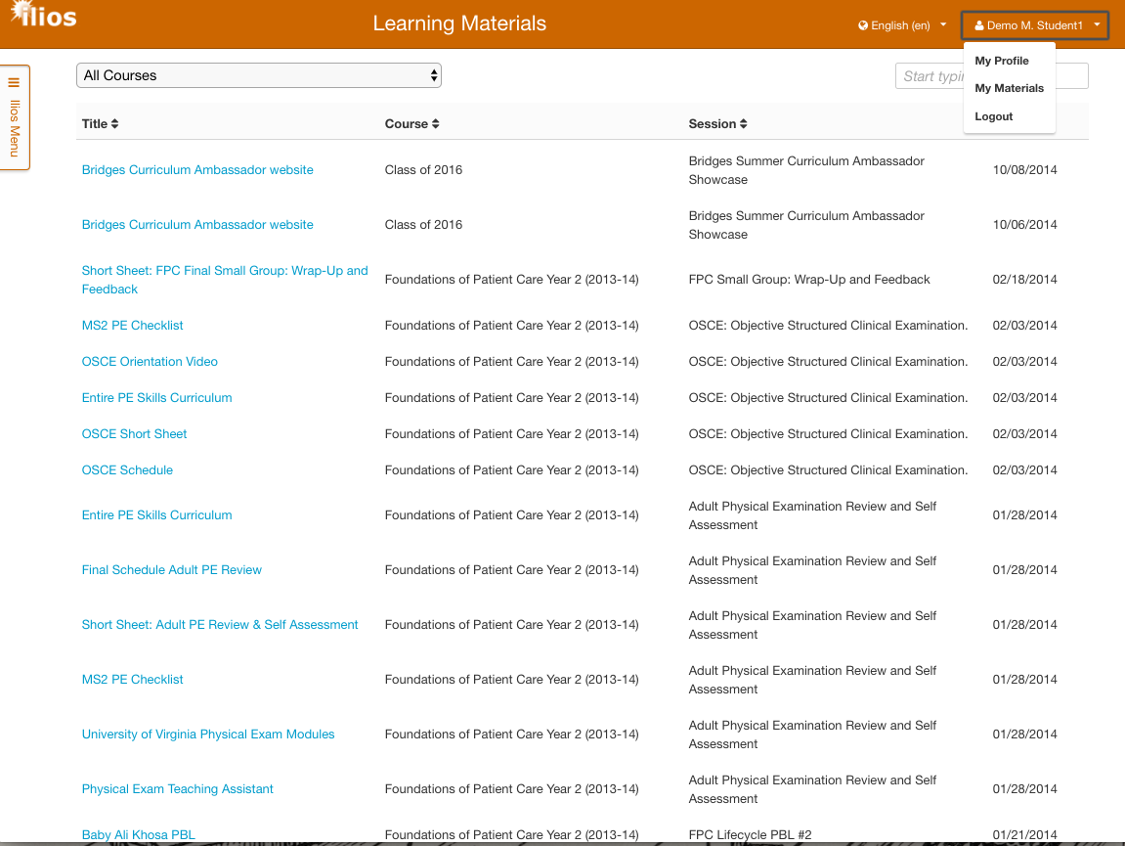Open University of Virginia Physical Exam Modules
1125x846 pixels.
[208, 735]
